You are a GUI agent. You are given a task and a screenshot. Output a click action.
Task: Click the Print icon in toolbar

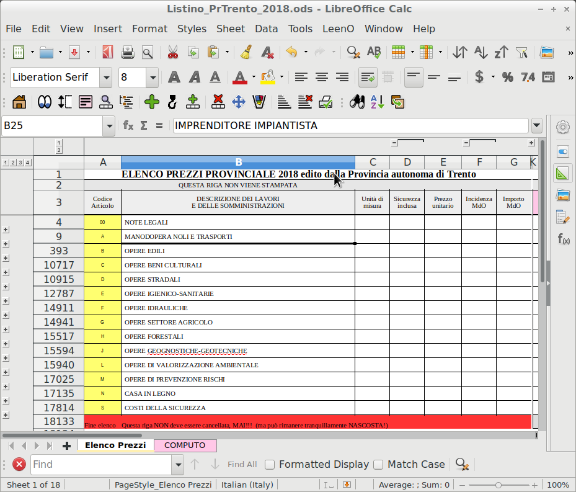128,52
